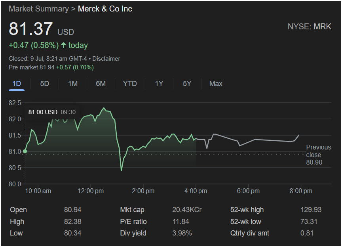Open the Disclaimer link
The height and width of the screenshot is (247, 342).
point(106,59)
